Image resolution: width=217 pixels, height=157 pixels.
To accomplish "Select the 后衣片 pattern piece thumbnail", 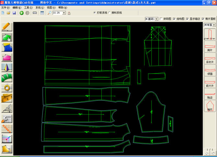I will 210,58.
